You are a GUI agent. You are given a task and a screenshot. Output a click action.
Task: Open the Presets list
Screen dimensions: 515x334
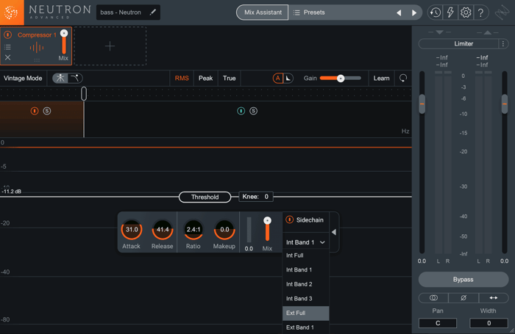pos(309,12)
